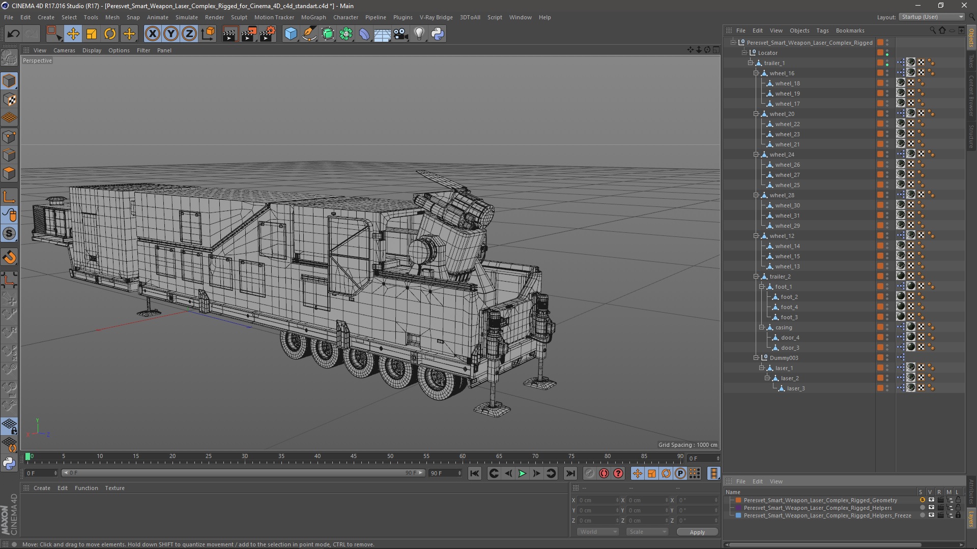This screenshot has height=549, width=977.
Task: Open the Deformer bend icon
Action: [x=364, y=34]
